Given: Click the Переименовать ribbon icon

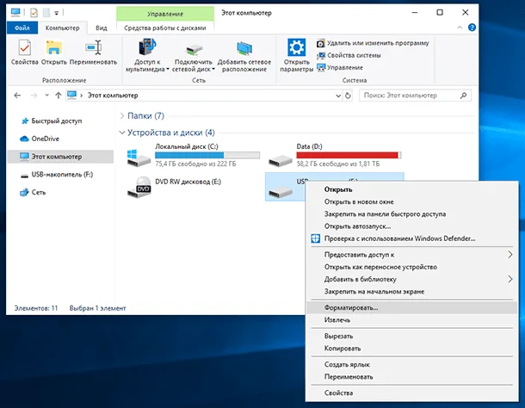Looking at the screenshot, I should point(93,47).
